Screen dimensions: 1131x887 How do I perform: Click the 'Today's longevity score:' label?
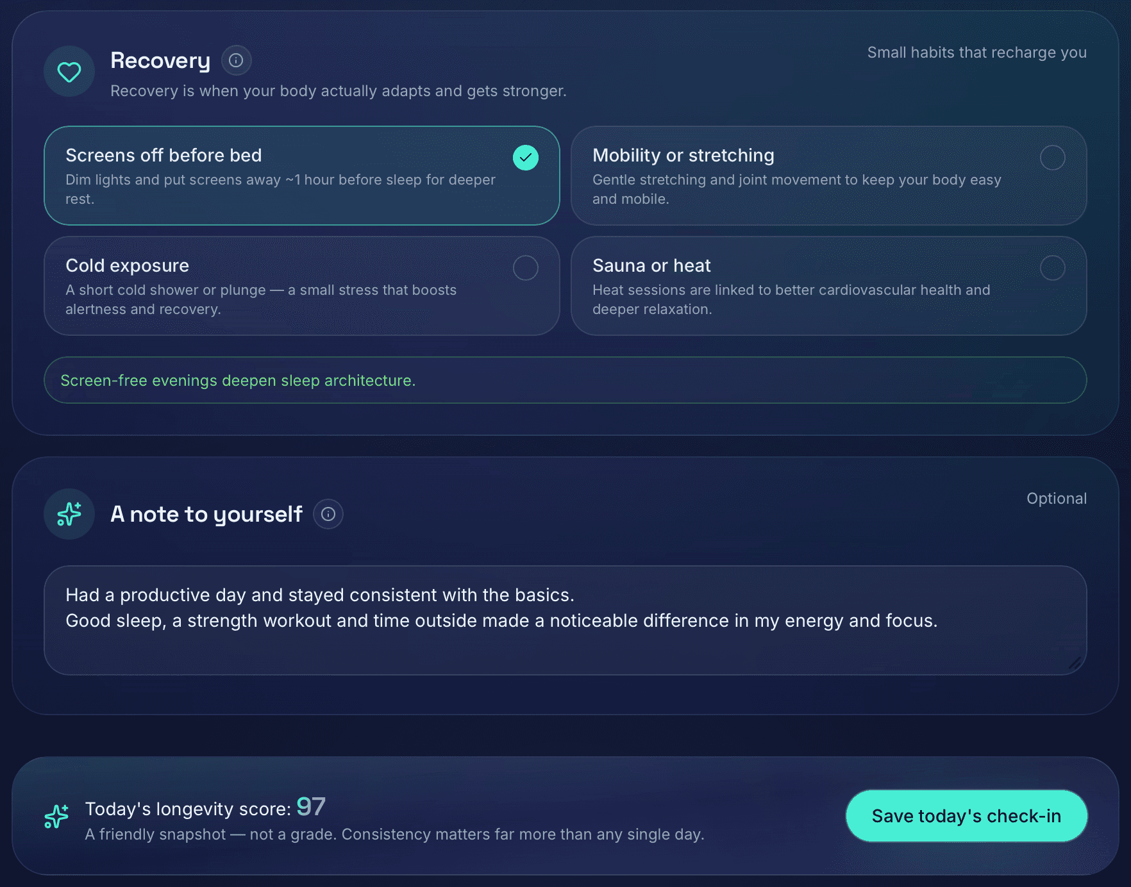[x=188, y=809]
